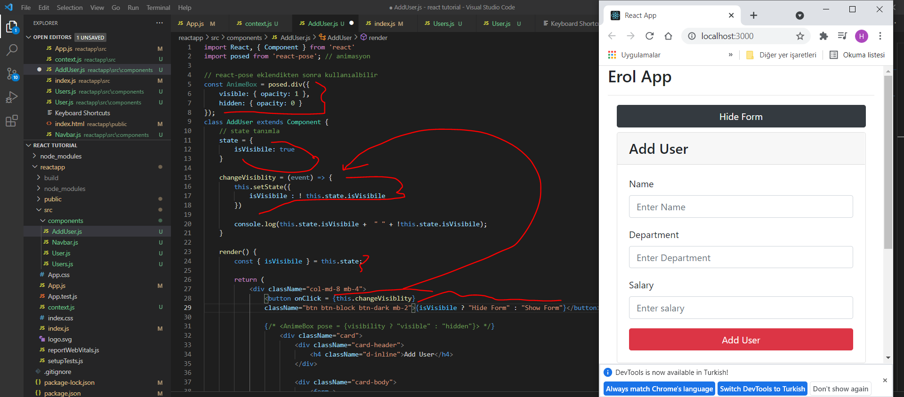
Task: Click the Explorer more actions ellipsis
Action: click(160, 23)
